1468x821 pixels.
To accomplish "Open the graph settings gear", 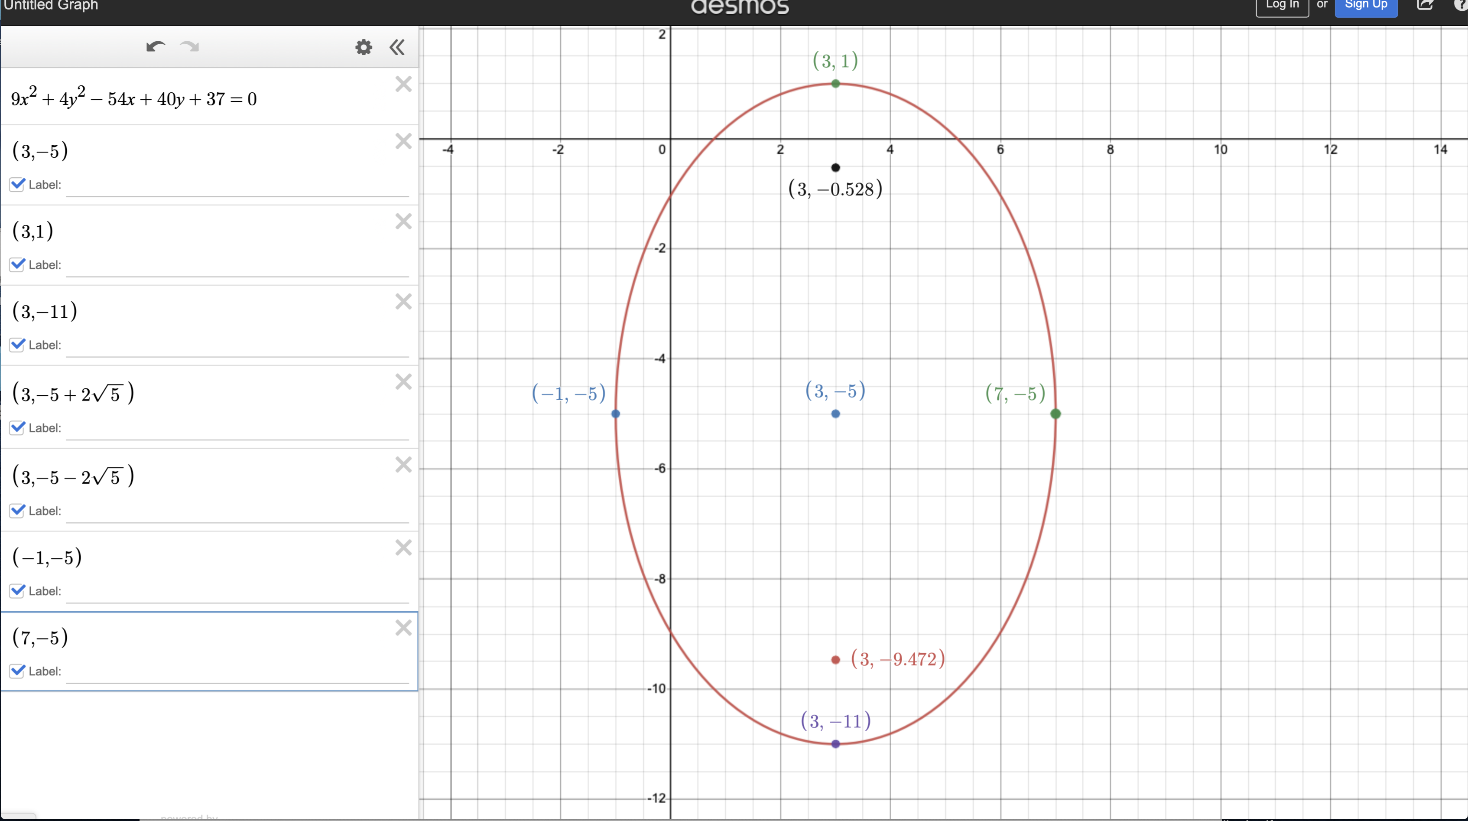I will tap(364, 47).
